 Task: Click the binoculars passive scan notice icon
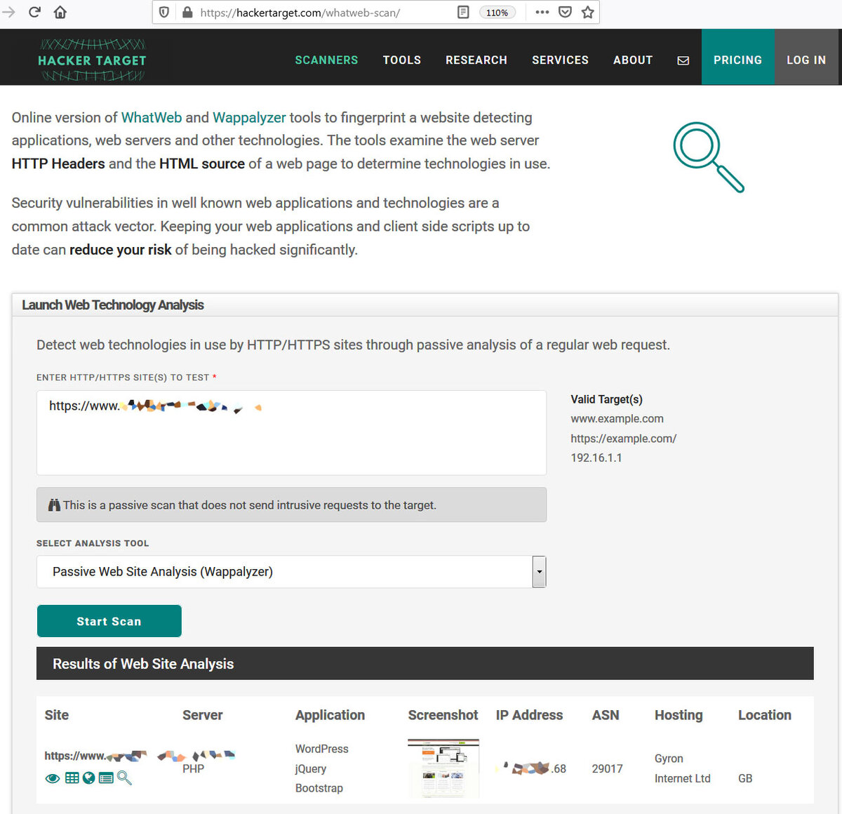click(54, 505)
